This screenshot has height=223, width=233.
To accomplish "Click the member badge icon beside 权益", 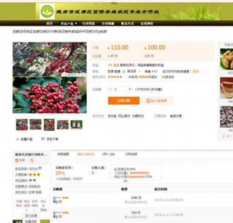I will (110, 65).
